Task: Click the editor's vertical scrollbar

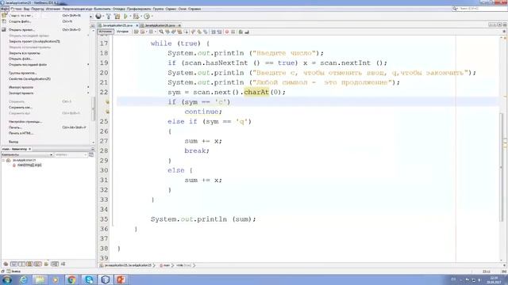Action: click(501, 167)
